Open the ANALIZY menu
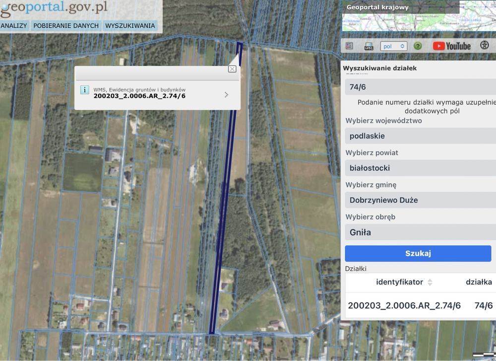496x361 pixels. click(x=14, y=26)
